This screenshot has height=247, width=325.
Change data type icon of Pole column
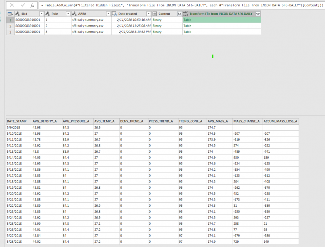(48, 14)
